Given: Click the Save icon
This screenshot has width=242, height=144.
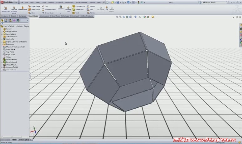Looking at the screenshot, I should [x=118, y=2].
